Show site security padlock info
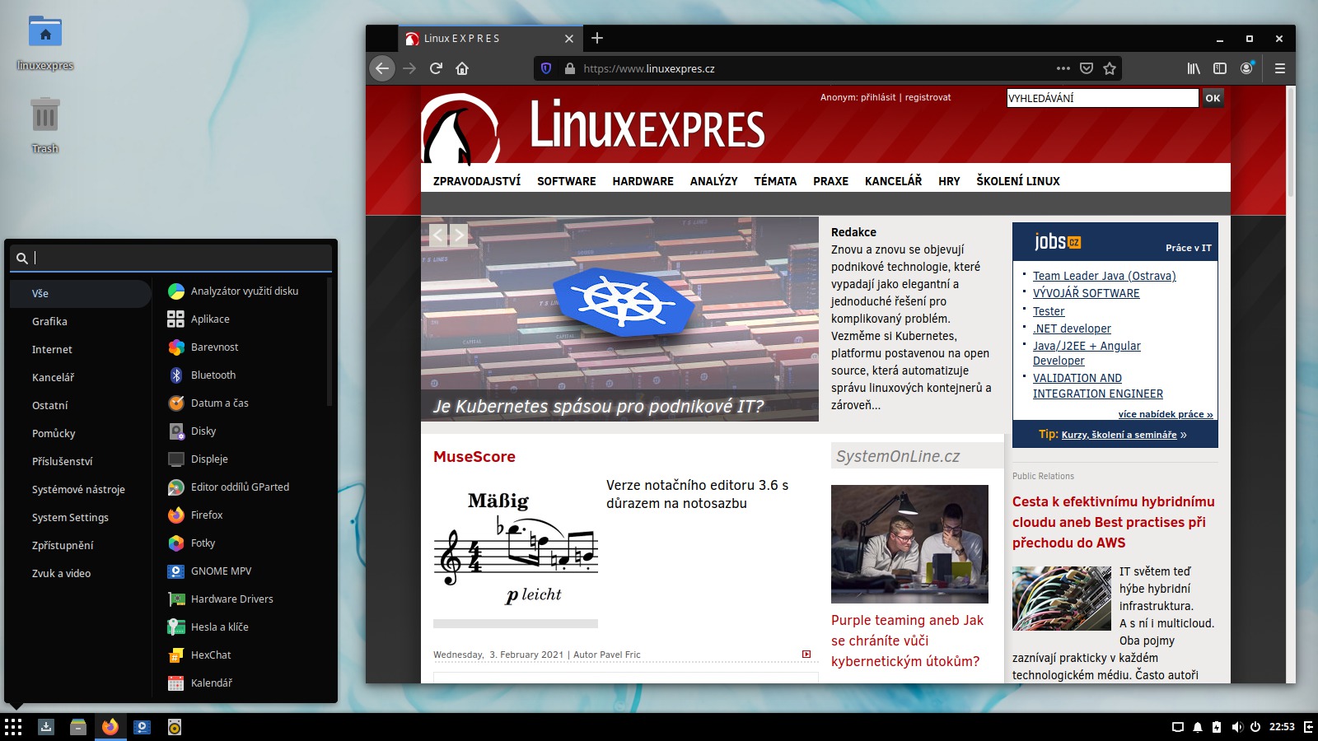Screen dimensions: 1318x741 569,68
